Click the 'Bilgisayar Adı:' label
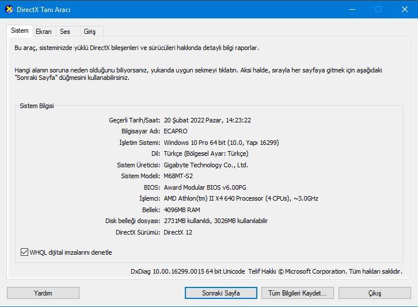 140,131
